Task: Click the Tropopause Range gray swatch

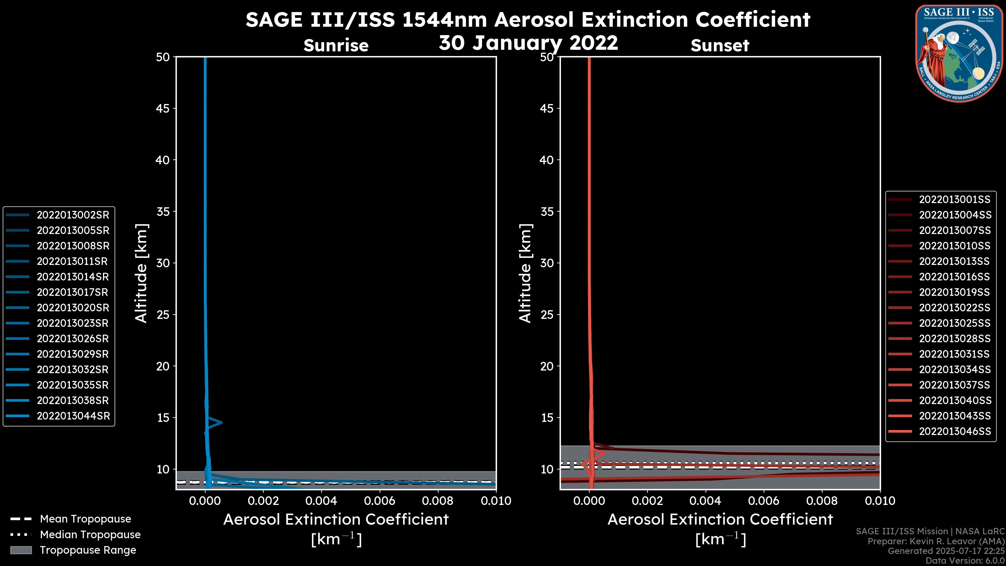Action: point(21,550)
